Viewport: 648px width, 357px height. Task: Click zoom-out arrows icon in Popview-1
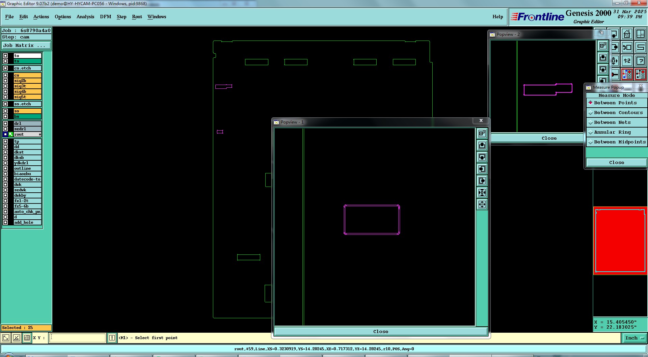(482, 204)
